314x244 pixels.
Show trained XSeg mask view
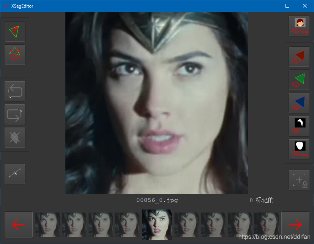[x=299, y=149]
